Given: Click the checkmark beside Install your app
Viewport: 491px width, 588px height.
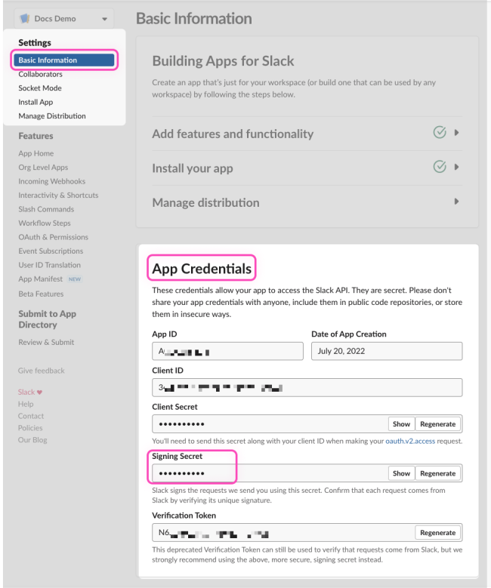Looking at the screenshot, I should (440, 167).
